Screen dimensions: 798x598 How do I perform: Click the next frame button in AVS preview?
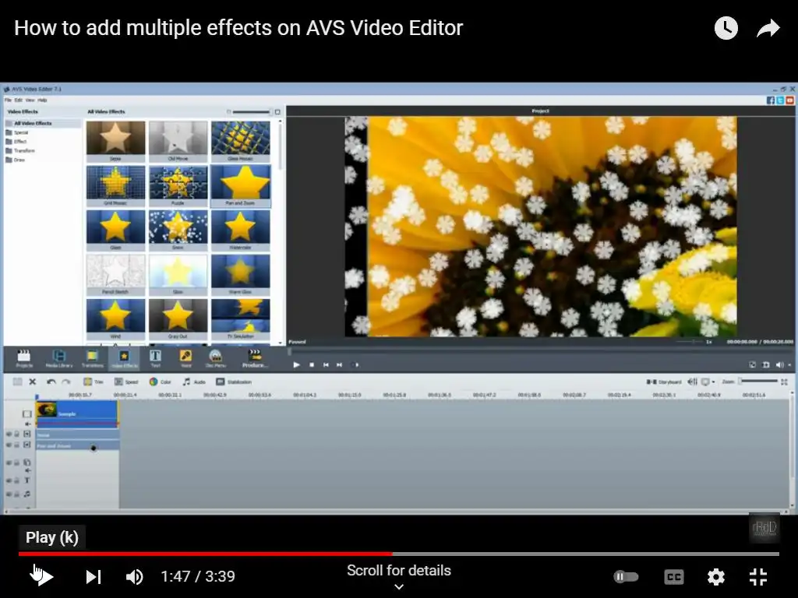tap(340, 364)
